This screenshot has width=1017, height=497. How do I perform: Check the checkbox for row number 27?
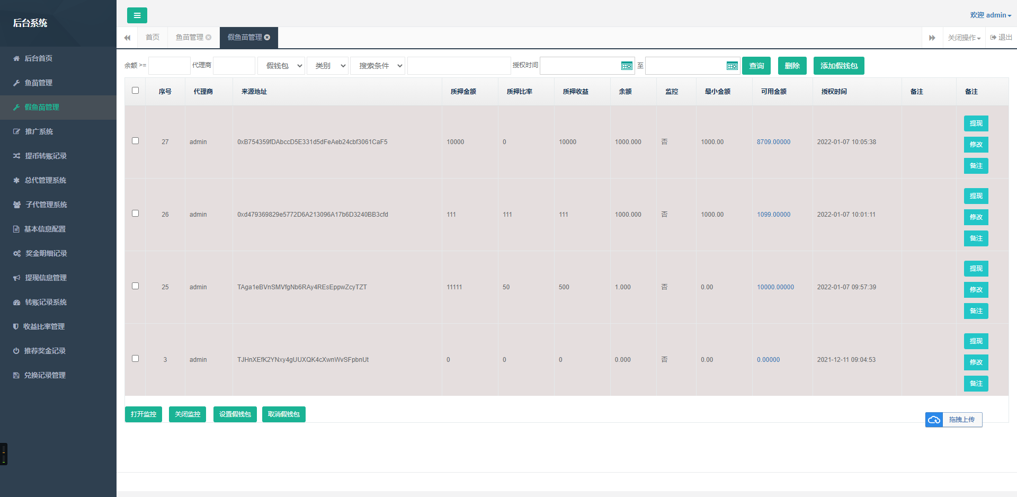point(136,141)
